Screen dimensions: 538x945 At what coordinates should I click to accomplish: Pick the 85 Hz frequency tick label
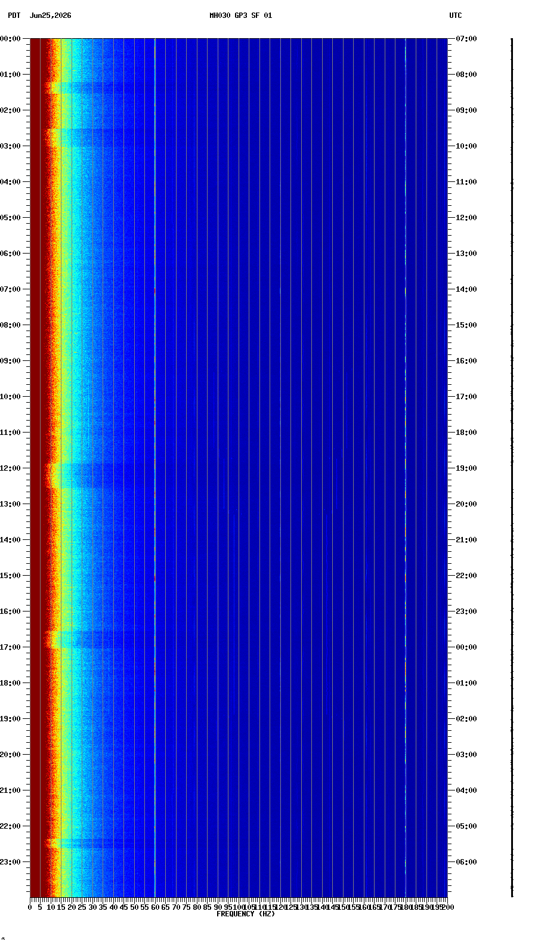pos(207,907)
